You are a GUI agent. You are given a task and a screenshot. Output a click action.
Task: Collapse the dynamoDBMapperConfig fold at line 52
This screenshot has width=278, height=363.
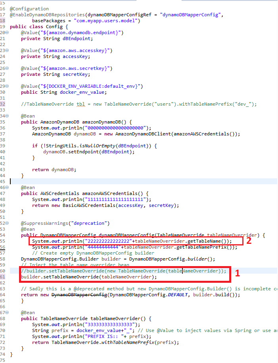point(7,223)
